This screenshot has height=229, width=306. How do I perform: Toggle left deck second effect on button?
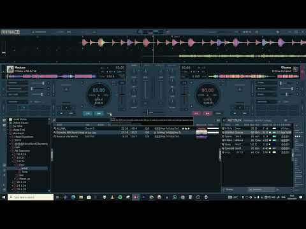pyautogui.click(x=48, y=88)
